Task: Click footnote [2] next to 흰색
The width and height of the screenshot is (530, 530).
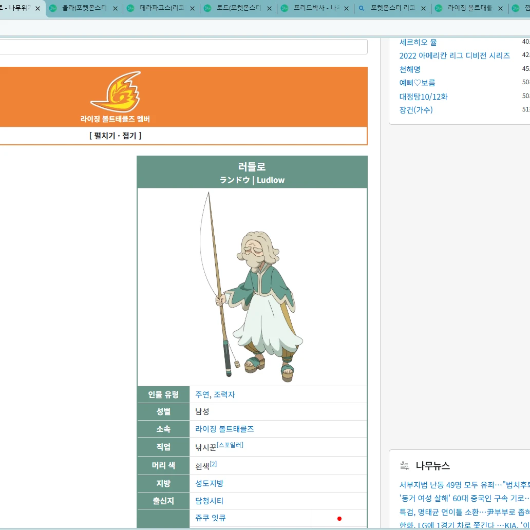Action: [x=213, y=464]
